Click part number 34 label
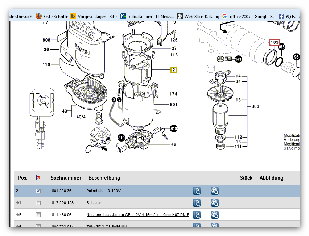This screenshot has height=236, width=309. tap(238, 81)
